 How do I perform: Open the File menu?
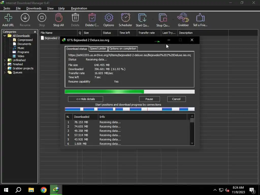tap(18, 8)
